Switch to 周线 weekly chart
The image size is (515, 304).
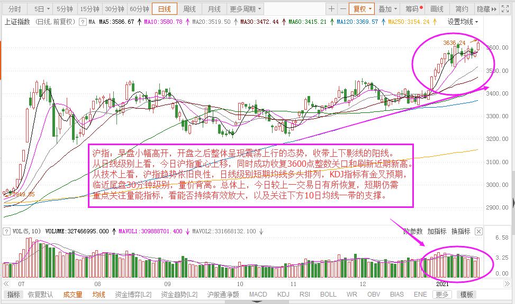click(x=189, y=9)
